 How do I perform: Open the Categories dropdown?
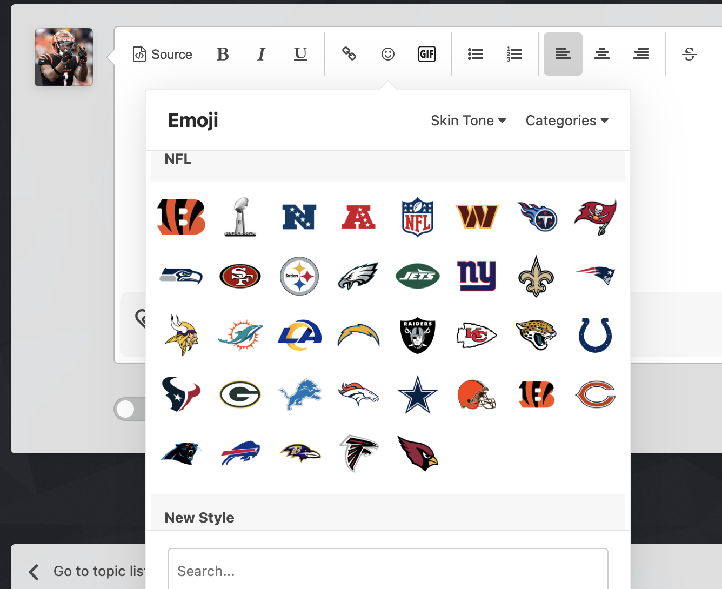(x=567, y=121)
